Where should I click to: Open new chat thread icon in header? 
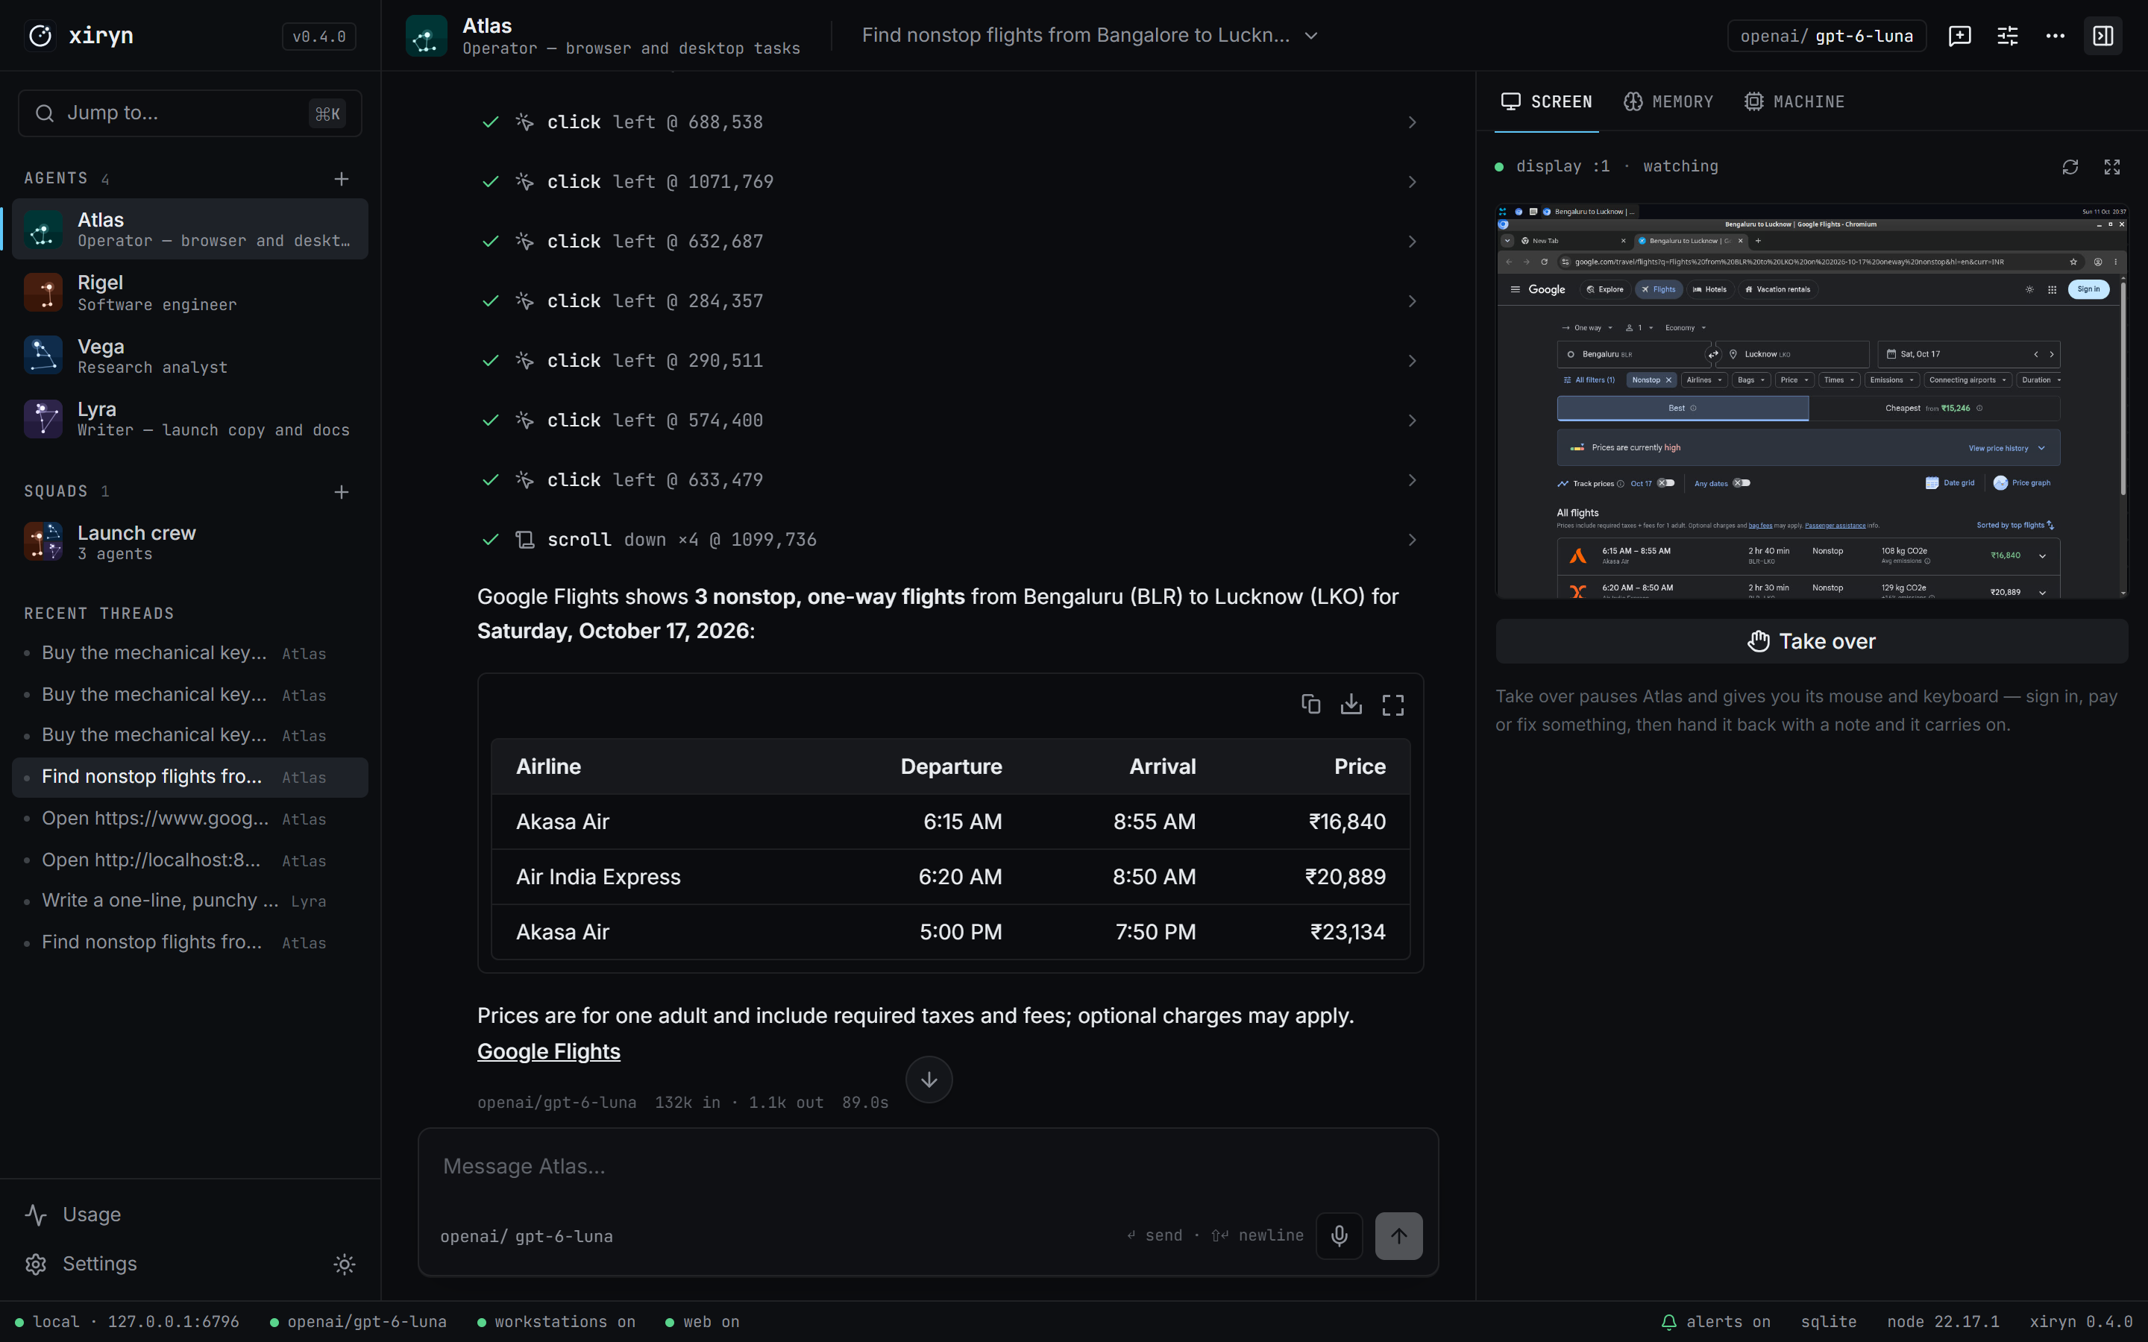(1959, 36)
